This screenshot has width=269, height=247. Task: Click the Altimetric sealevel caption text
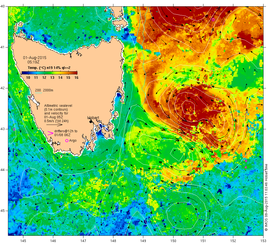58,106
